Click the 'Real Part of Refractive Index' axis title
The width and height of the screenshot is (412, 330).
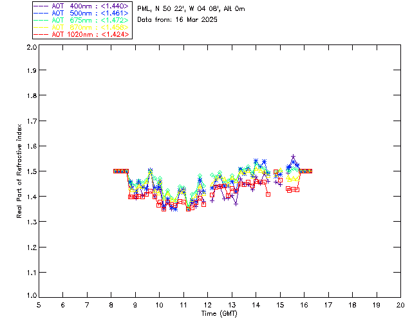tap(19, 171)
